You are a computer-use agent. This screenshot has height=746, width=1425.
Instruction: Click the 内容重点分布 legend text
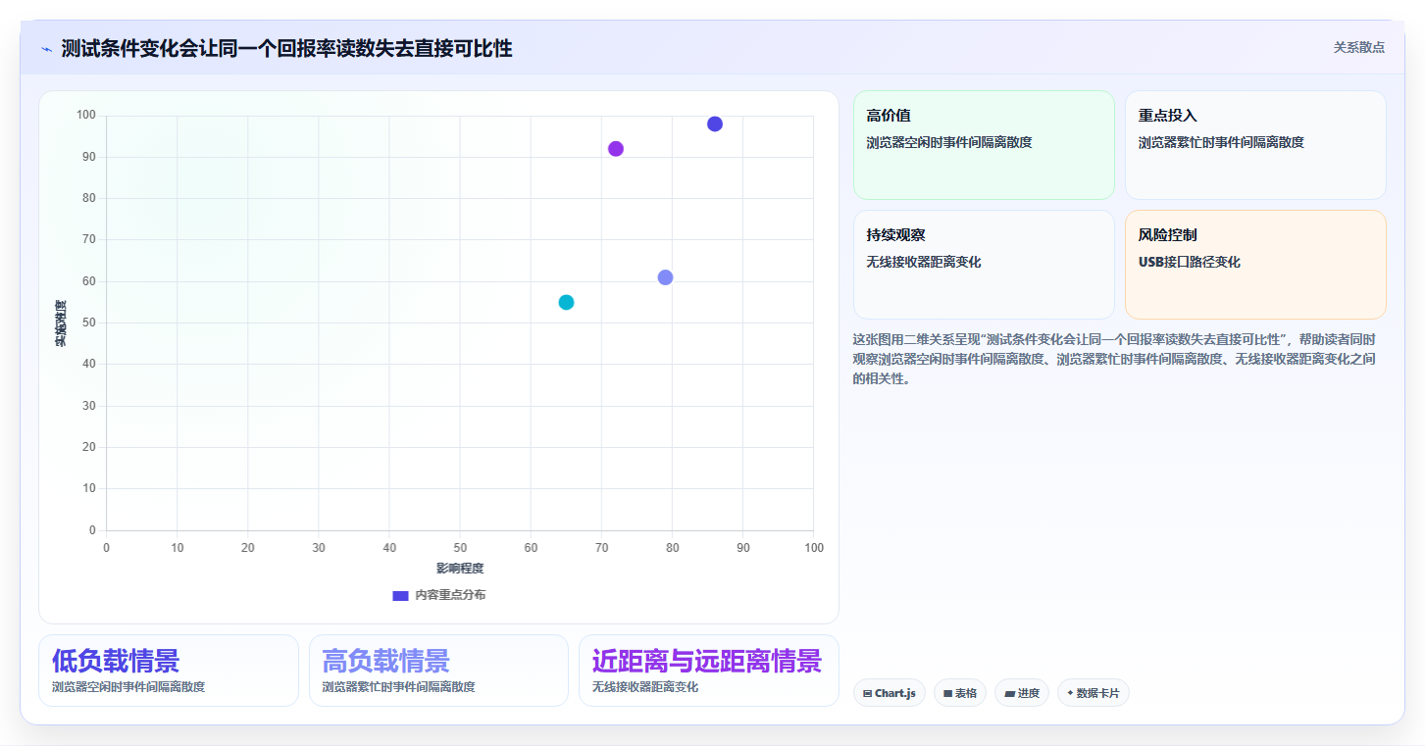(x=450, y=595)
